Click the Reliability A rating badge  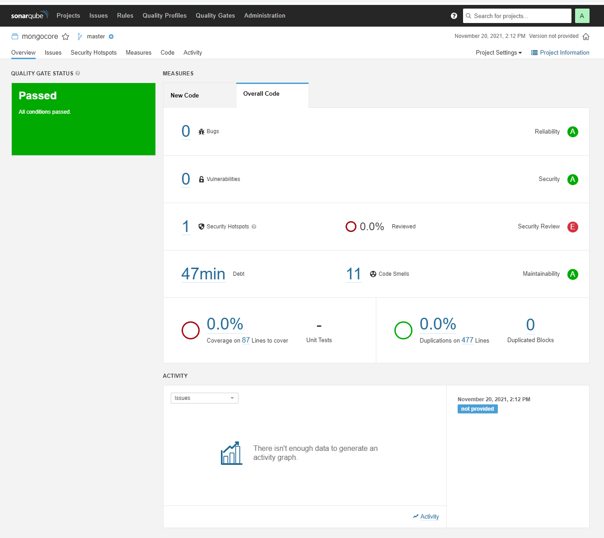pyautogui.click(x=572, y=132)
